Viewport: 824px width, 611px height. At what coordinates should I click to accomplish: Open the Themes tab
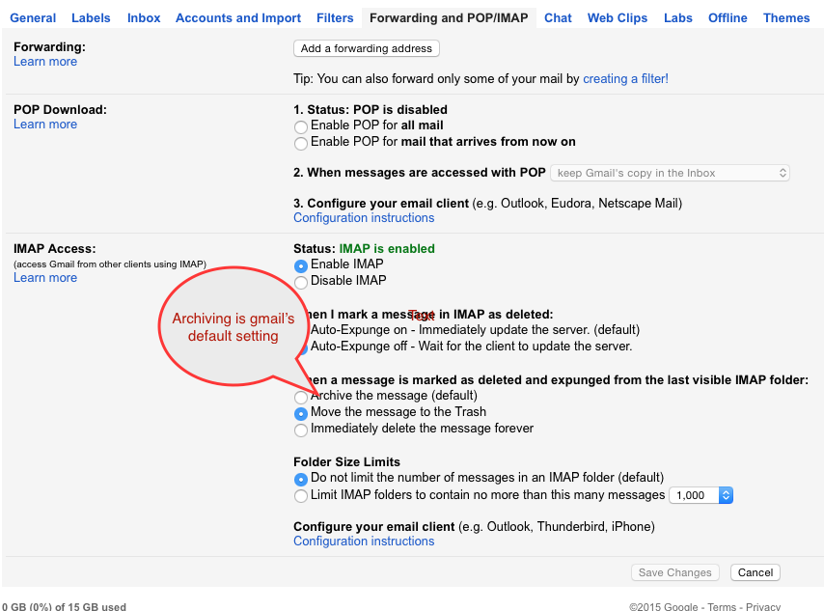point(786,18)
